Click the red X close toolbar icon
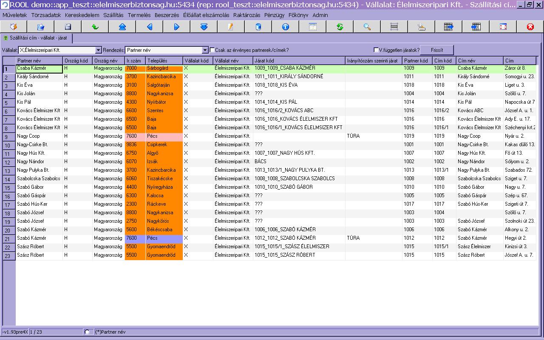544x340 pixels. pyautogui.click(x=530, y=27)
